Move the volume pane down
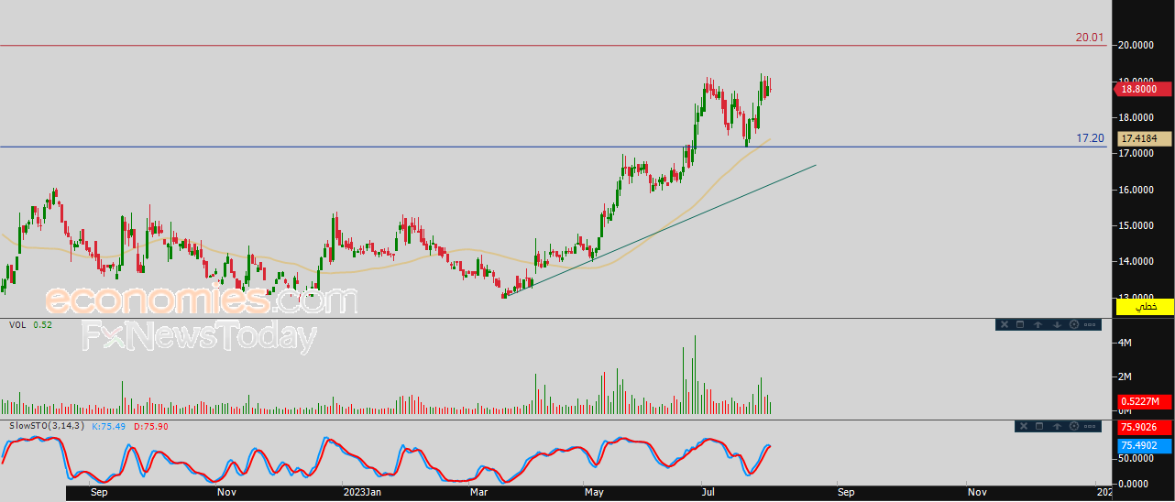1175x502 pixels. pyautogui.click(x=1057, y=324)
